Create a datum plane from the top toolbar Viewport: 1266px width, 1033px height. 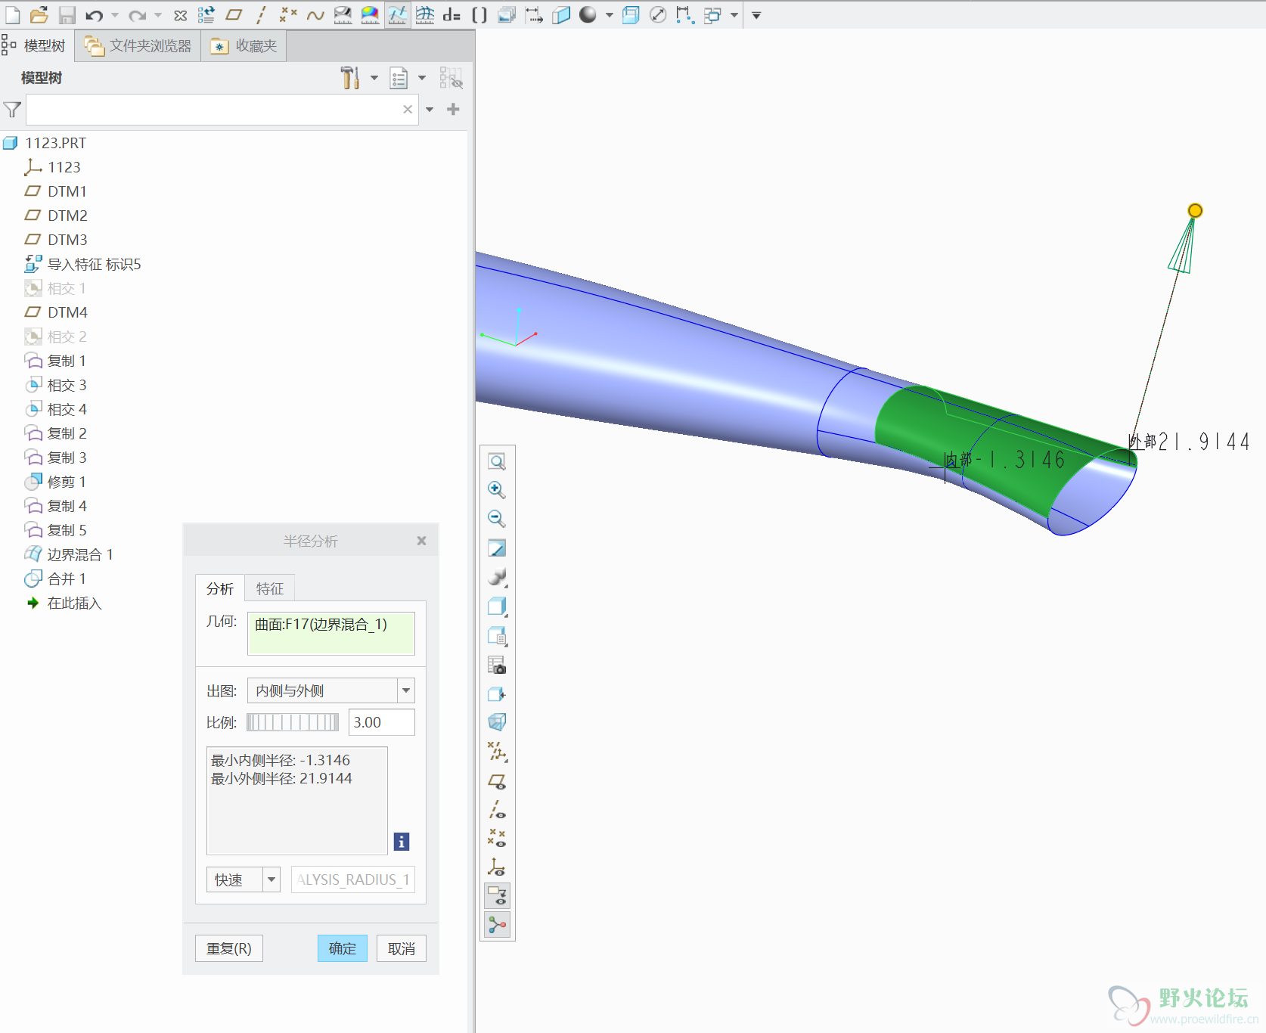pos(234,14)
